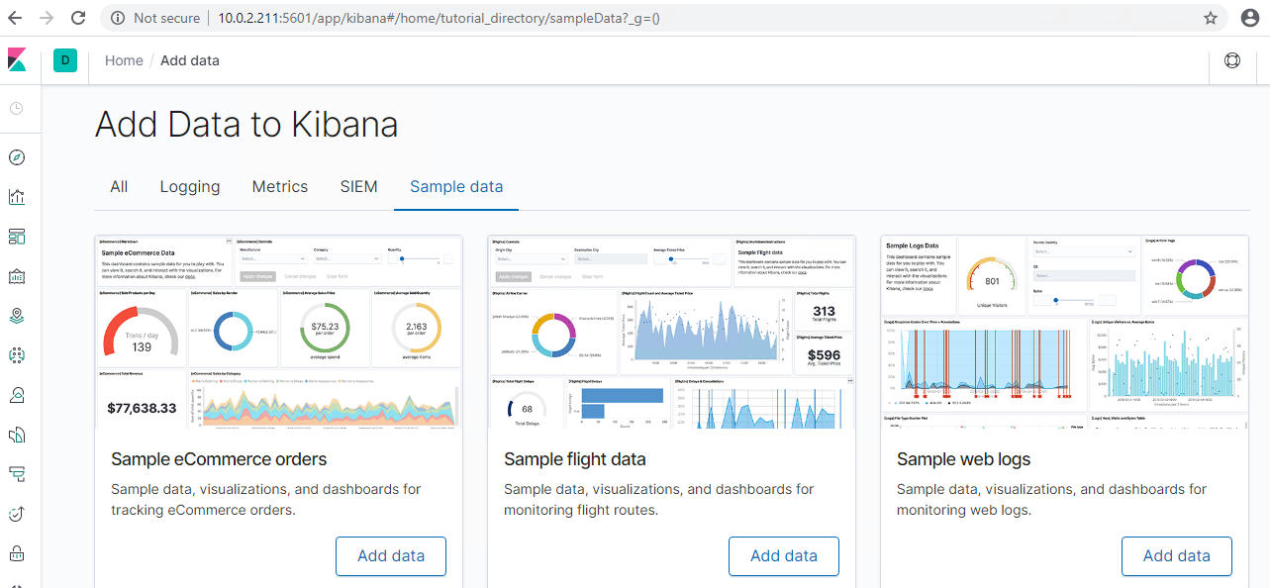Open the Maps app in sidebar

17,316
